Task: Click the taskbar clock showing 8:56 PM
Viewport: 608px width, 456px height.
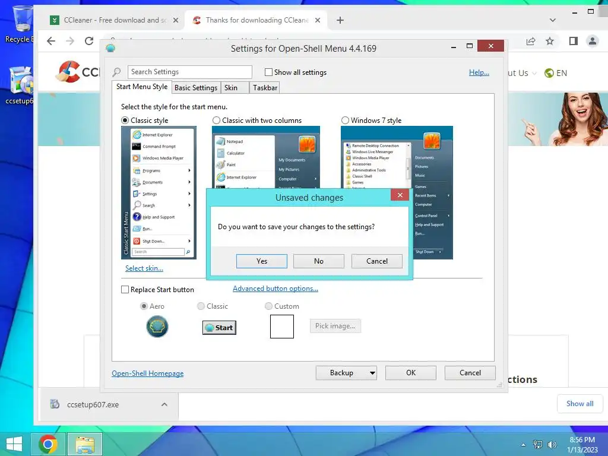Action: tap(582, 444)
